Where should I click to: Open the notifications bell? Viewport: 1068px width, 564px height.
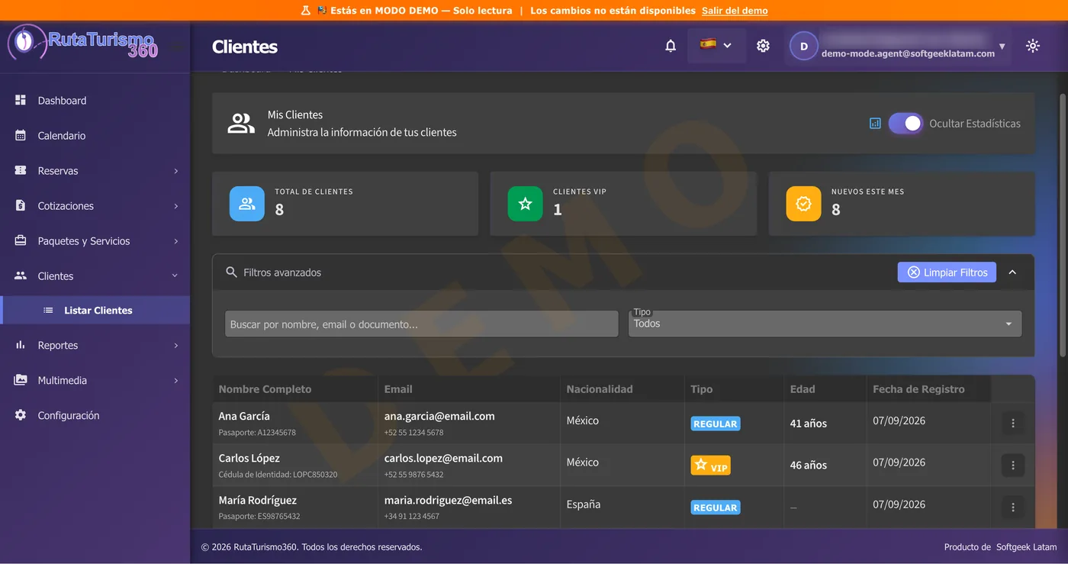[671, 46]
